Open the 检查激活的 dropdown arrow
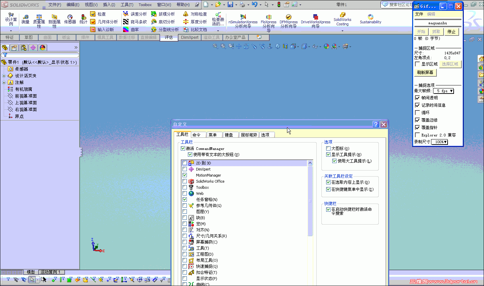 coord(218,31)
